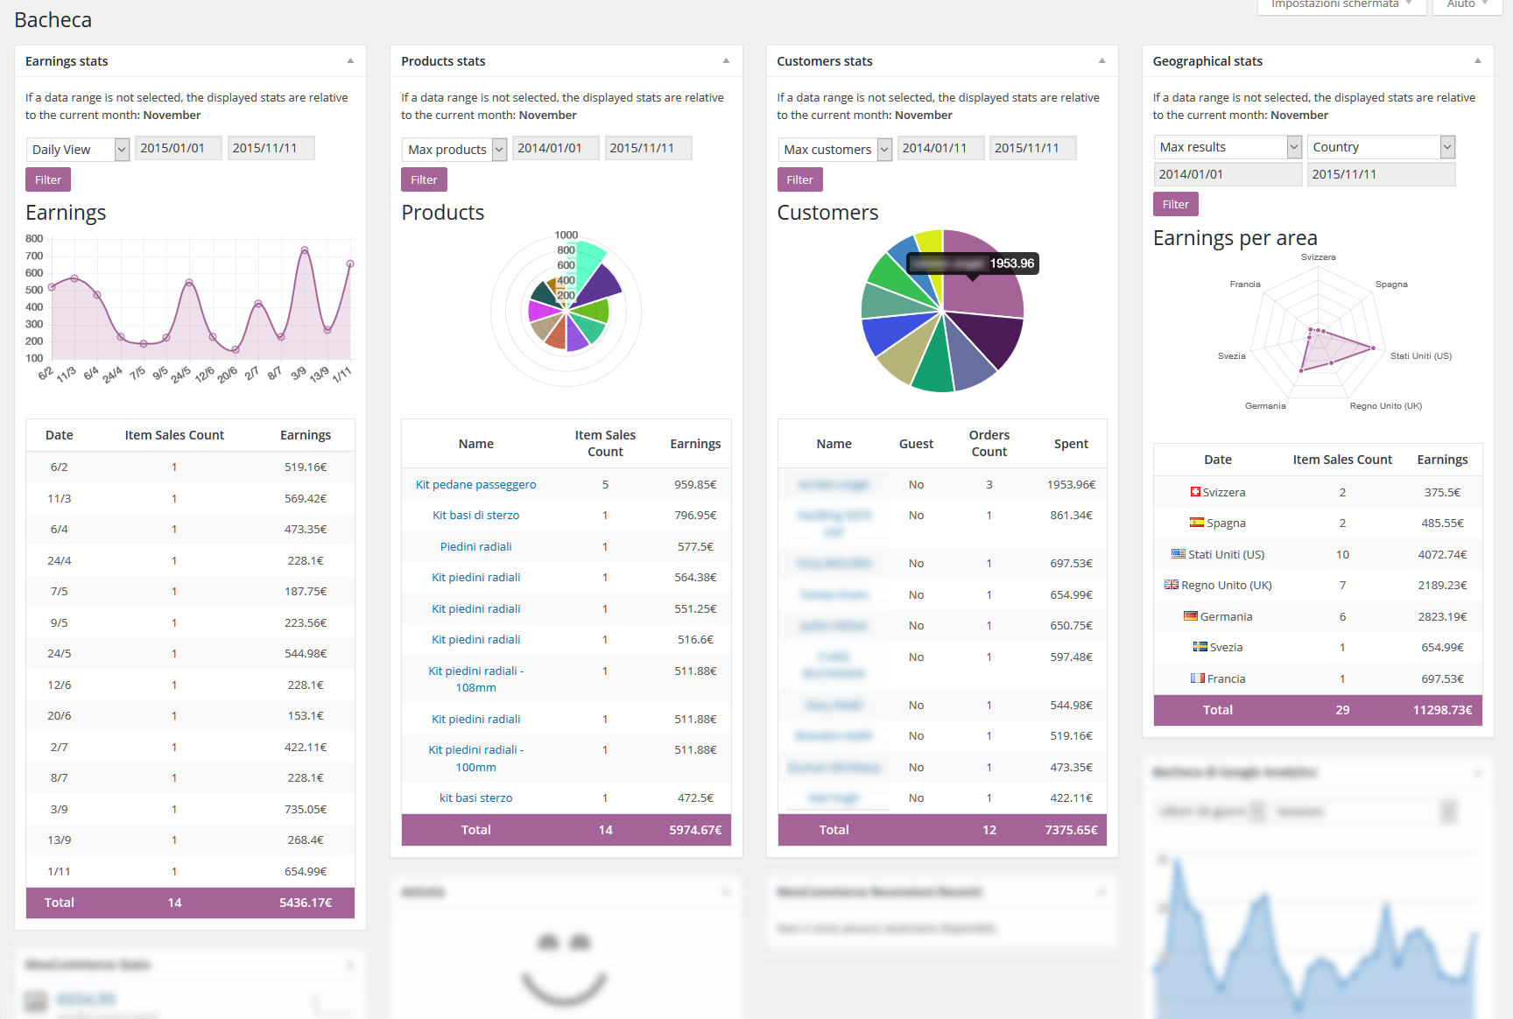Click the Stati Uniti flag icon
This screenshot has height=1019, width=1513.
pyautogui.click(x=1179, y=554)
